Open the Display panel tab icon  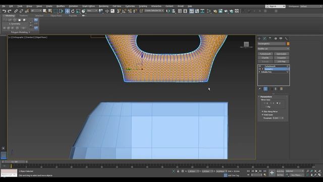(281, 38)
